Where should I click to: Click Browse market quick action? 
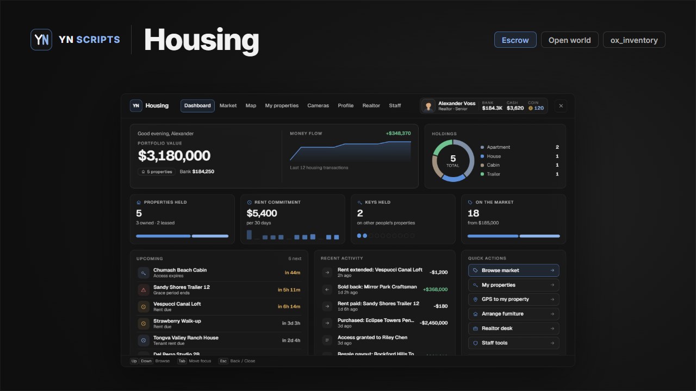[x=513, y=270]
